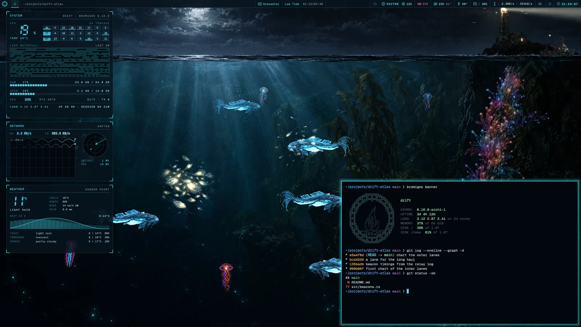The width and height of the screenshot is (581, 327).
Task: Click the large CPU percentage digits
Action: click(24, 30)
